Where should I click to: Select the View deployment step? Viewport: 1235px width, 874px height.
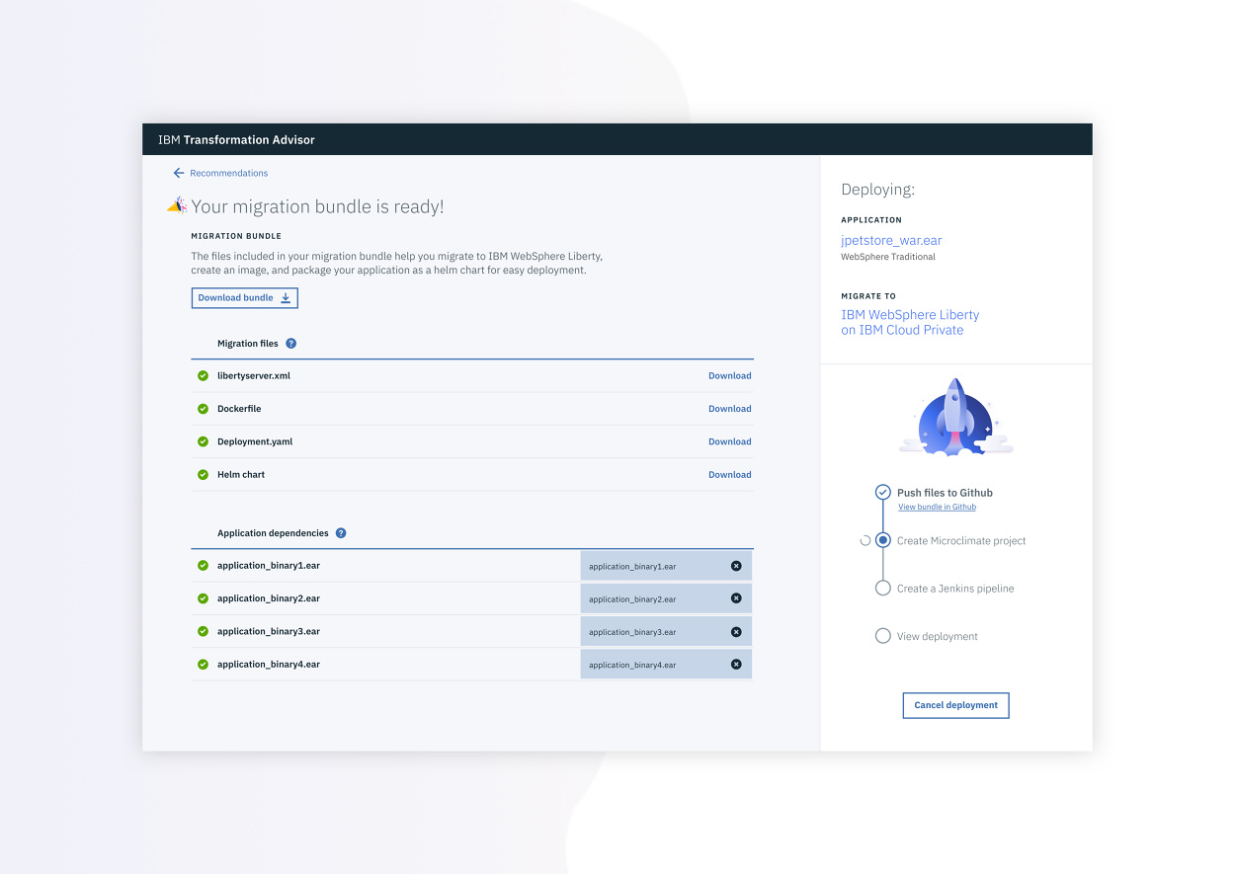882,635
